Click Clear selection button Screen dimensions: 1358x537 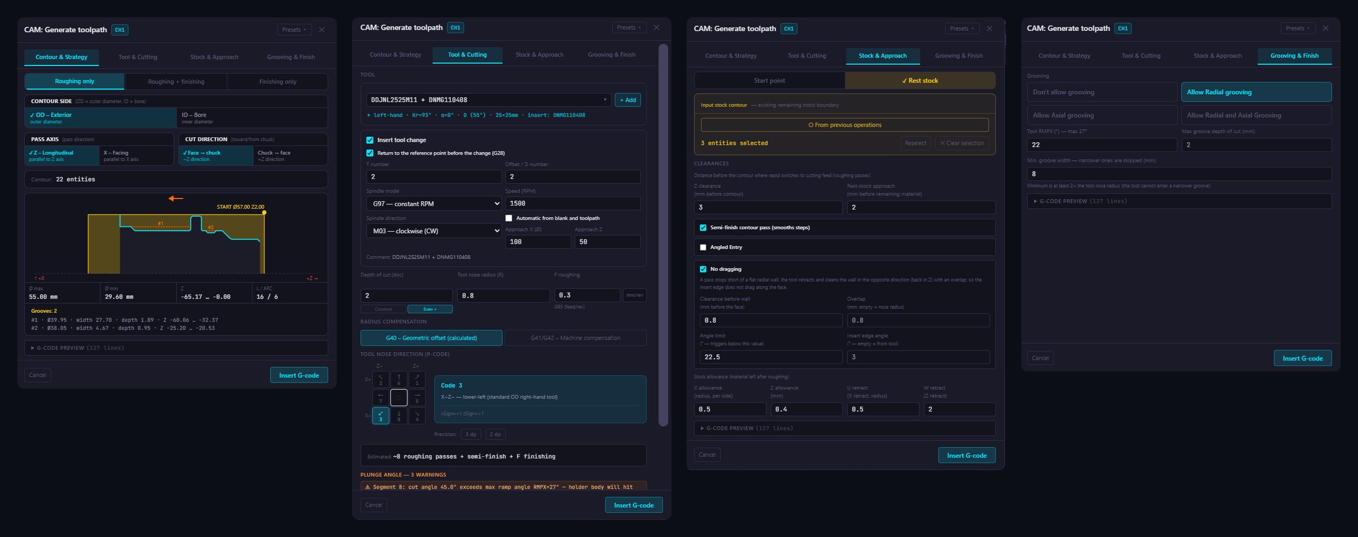[x=962, y=143]
